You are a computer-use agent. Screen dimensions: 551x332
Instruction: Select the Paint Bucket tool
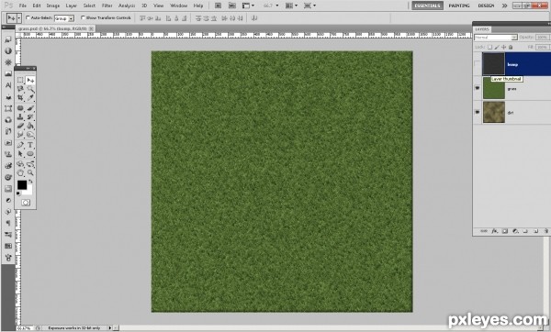[30, 126]
